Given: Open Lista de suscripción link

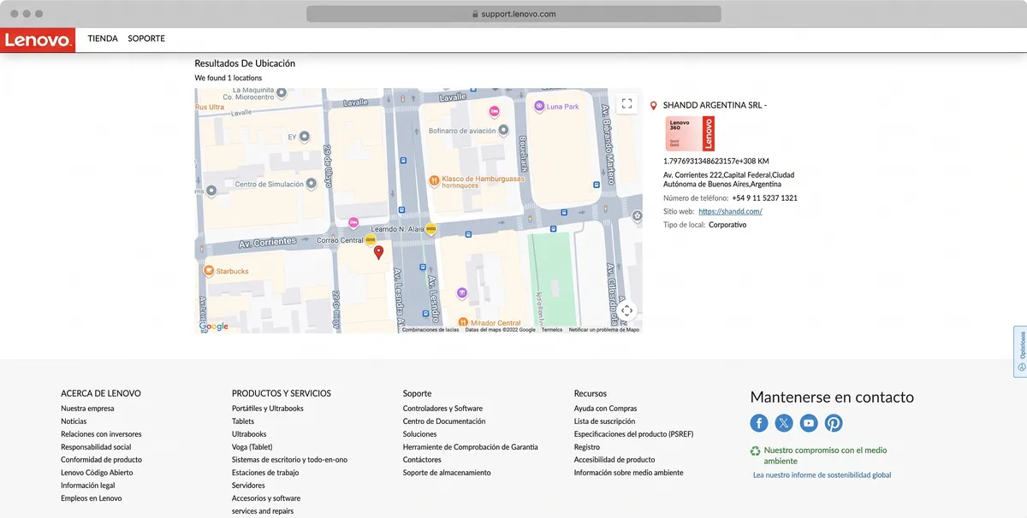Looking at the screenshot, I should pyautogui.click(x=605, y=421).
